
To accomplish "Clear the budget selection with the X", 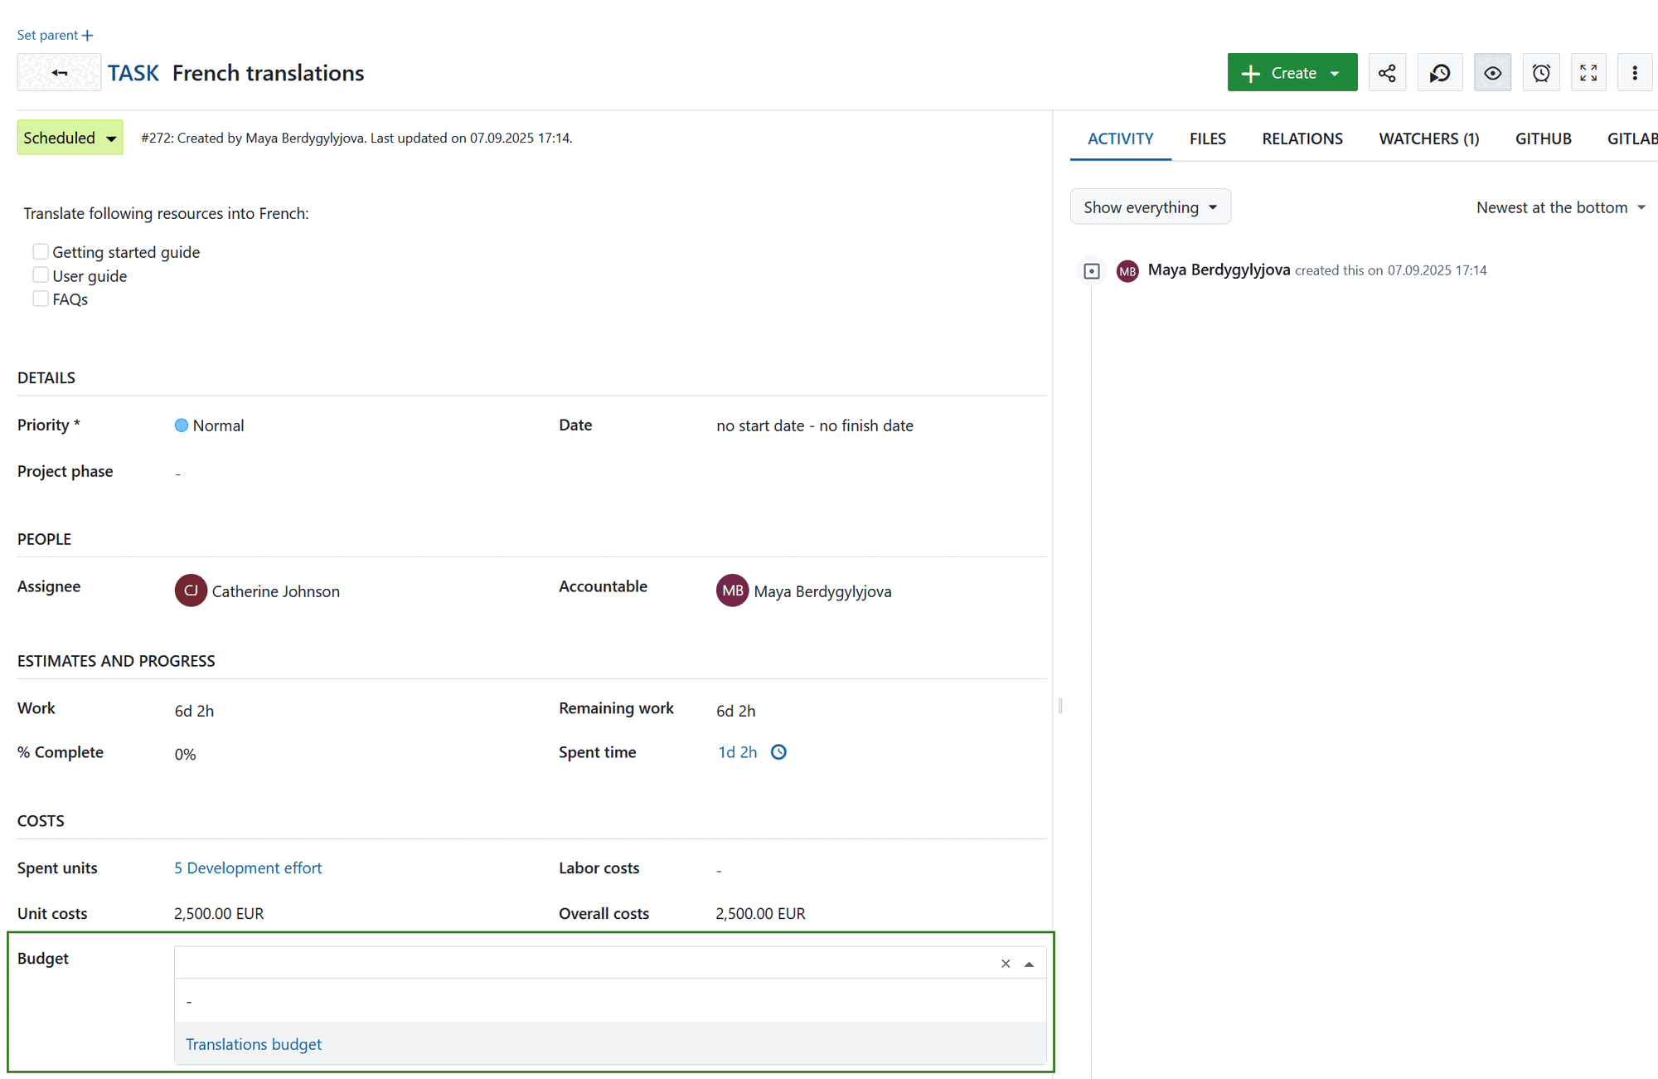I will (1005, 963).
